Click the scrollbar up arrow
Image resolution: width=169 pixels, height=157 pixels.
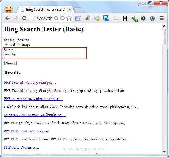[x=164, y=26]
